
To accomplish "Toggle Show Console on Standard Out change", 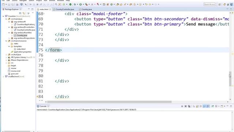I will point(204,106).
